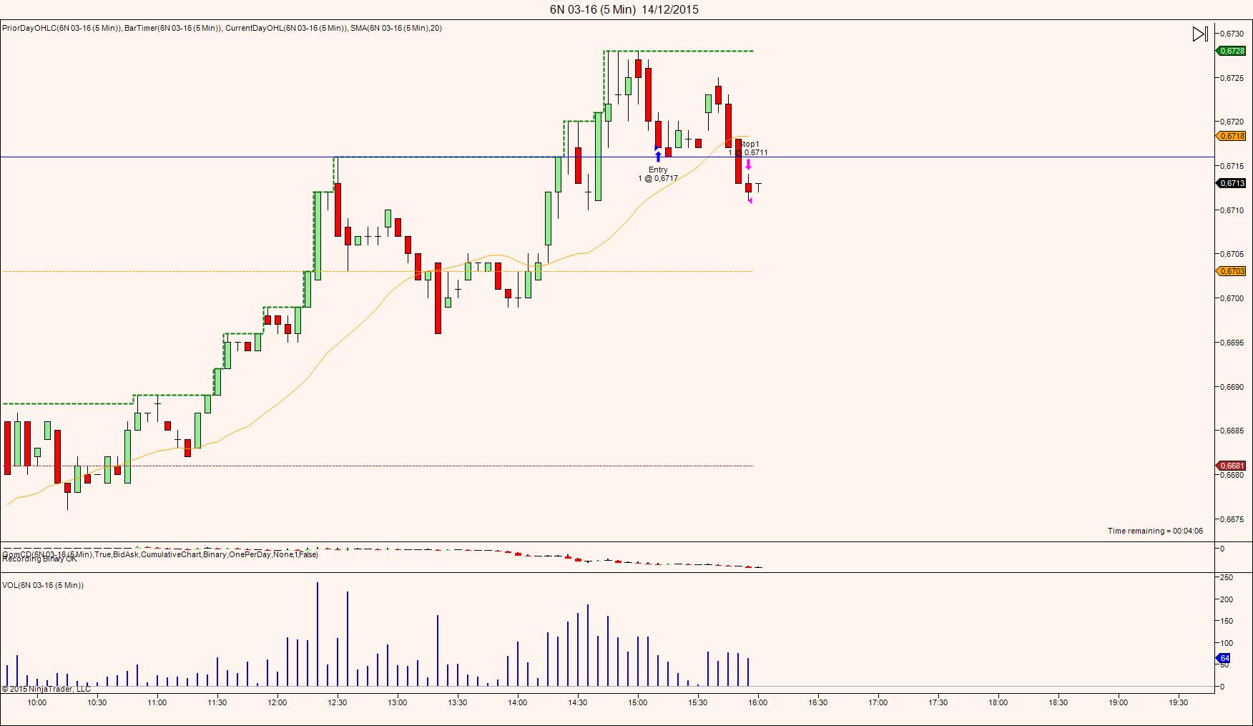Click the orange 0,6703 price marker
This screenshot has width=1253, height=726.
[x=1232, y=271]
